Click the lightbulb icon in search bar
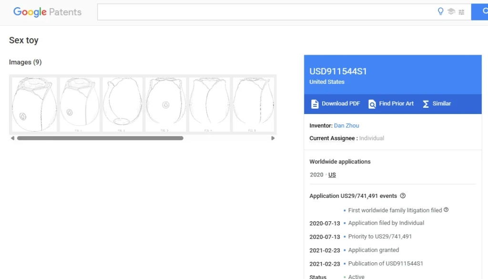 (x=440, y=12)
